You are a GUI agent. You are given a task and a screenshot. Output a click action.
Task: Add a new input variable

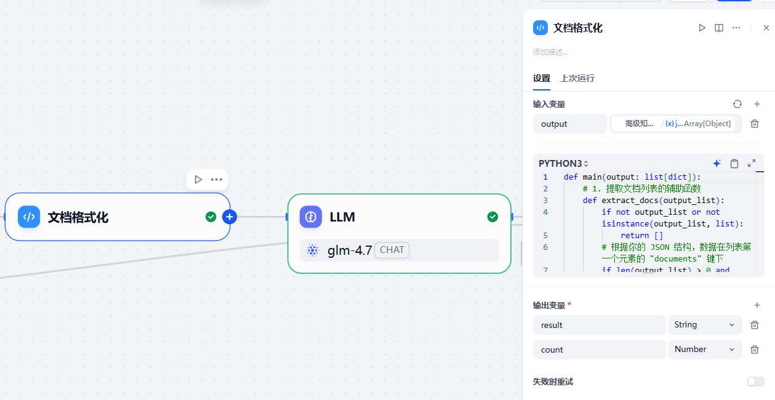click(x=757, y=104)
